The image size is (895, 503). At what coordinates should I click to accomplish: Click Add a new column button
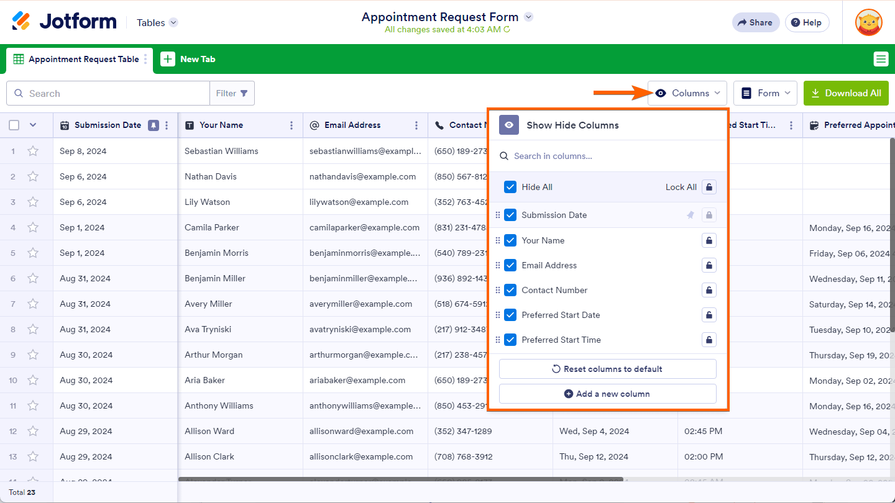click(608, 394)
